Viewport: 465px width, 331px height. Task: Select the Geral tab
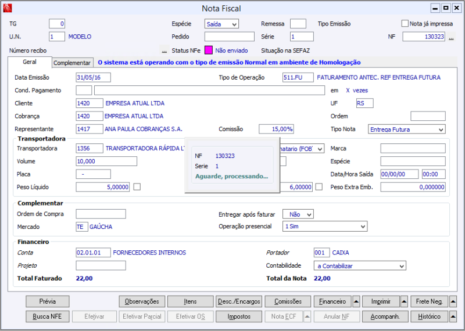coord(29,62)
